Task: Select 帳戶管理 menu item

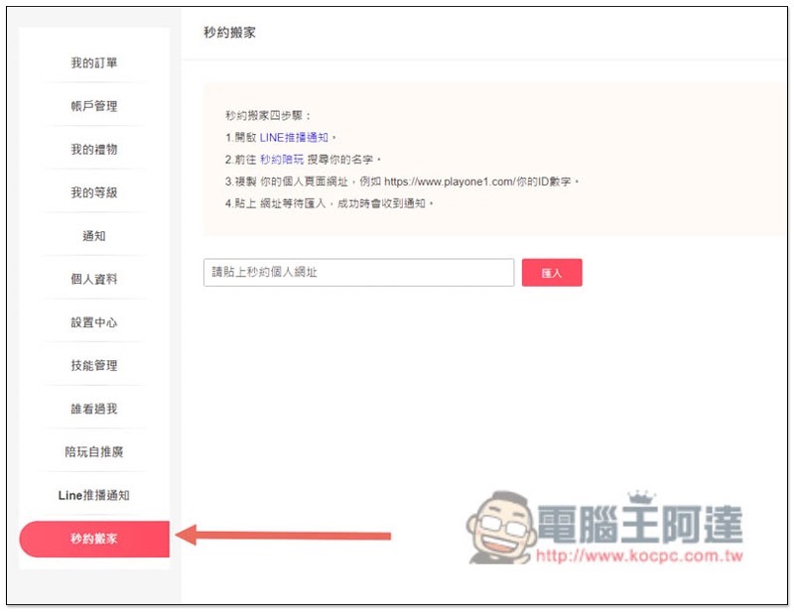Action: point(94,106)
